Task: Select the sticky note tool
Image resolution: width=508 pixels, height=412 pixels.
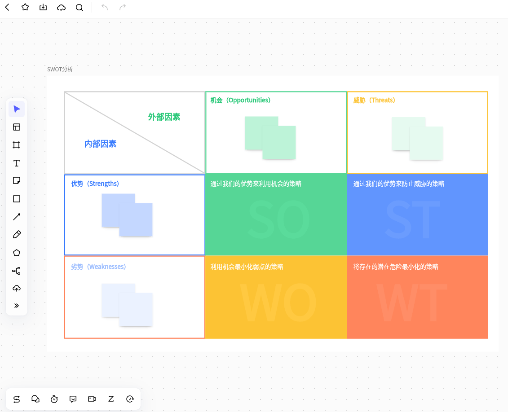Action: [x=17, y=181]
